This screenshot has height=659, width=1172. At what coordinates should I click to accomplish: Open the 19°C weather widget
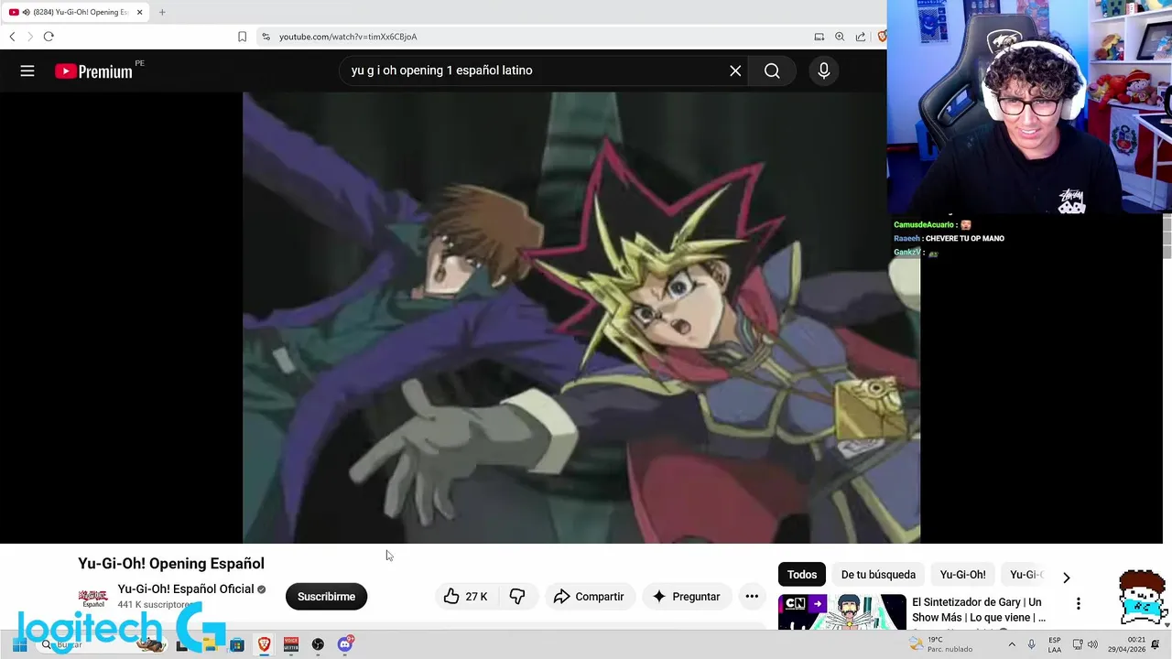pyautogui.click(x=941, y=644)
